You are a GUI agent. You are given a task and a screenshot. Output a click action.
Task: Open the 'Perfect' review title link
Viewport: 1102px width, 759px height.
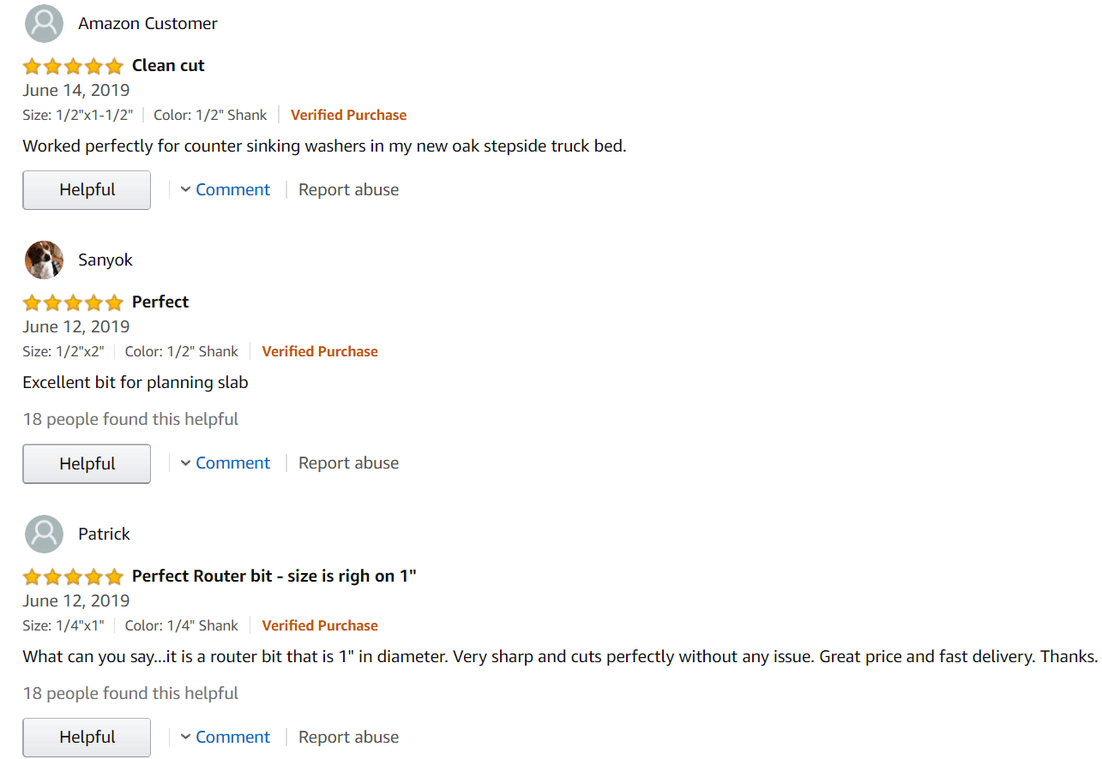click(160, 302)
